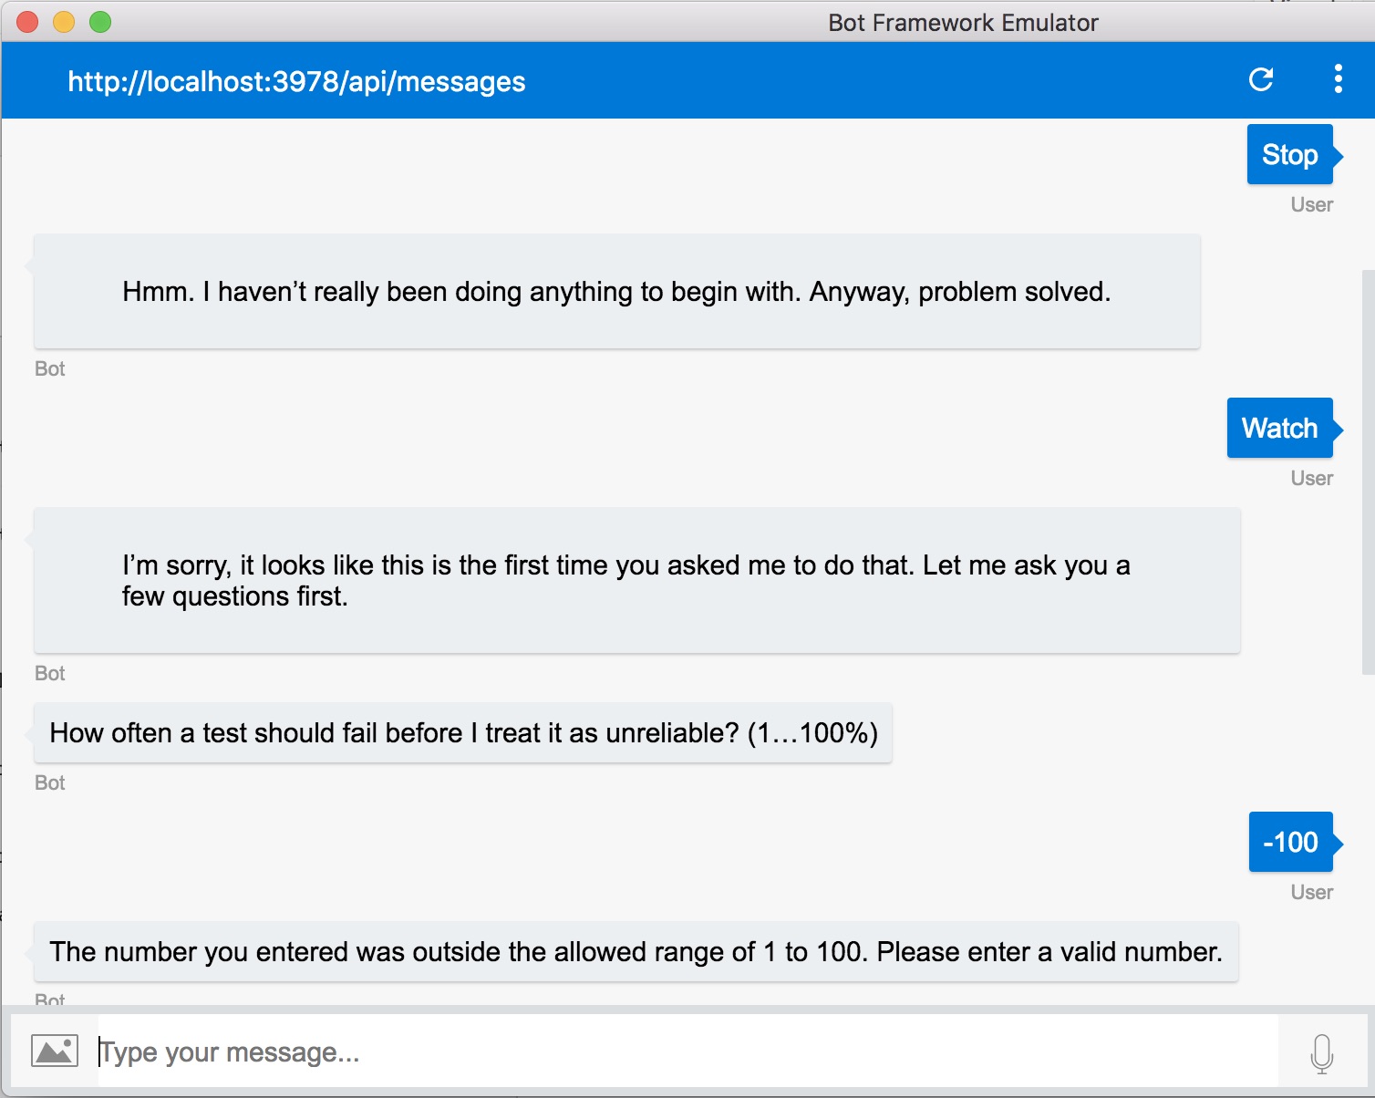
Task: Click the red close window button
Action: tap(27, 22)
